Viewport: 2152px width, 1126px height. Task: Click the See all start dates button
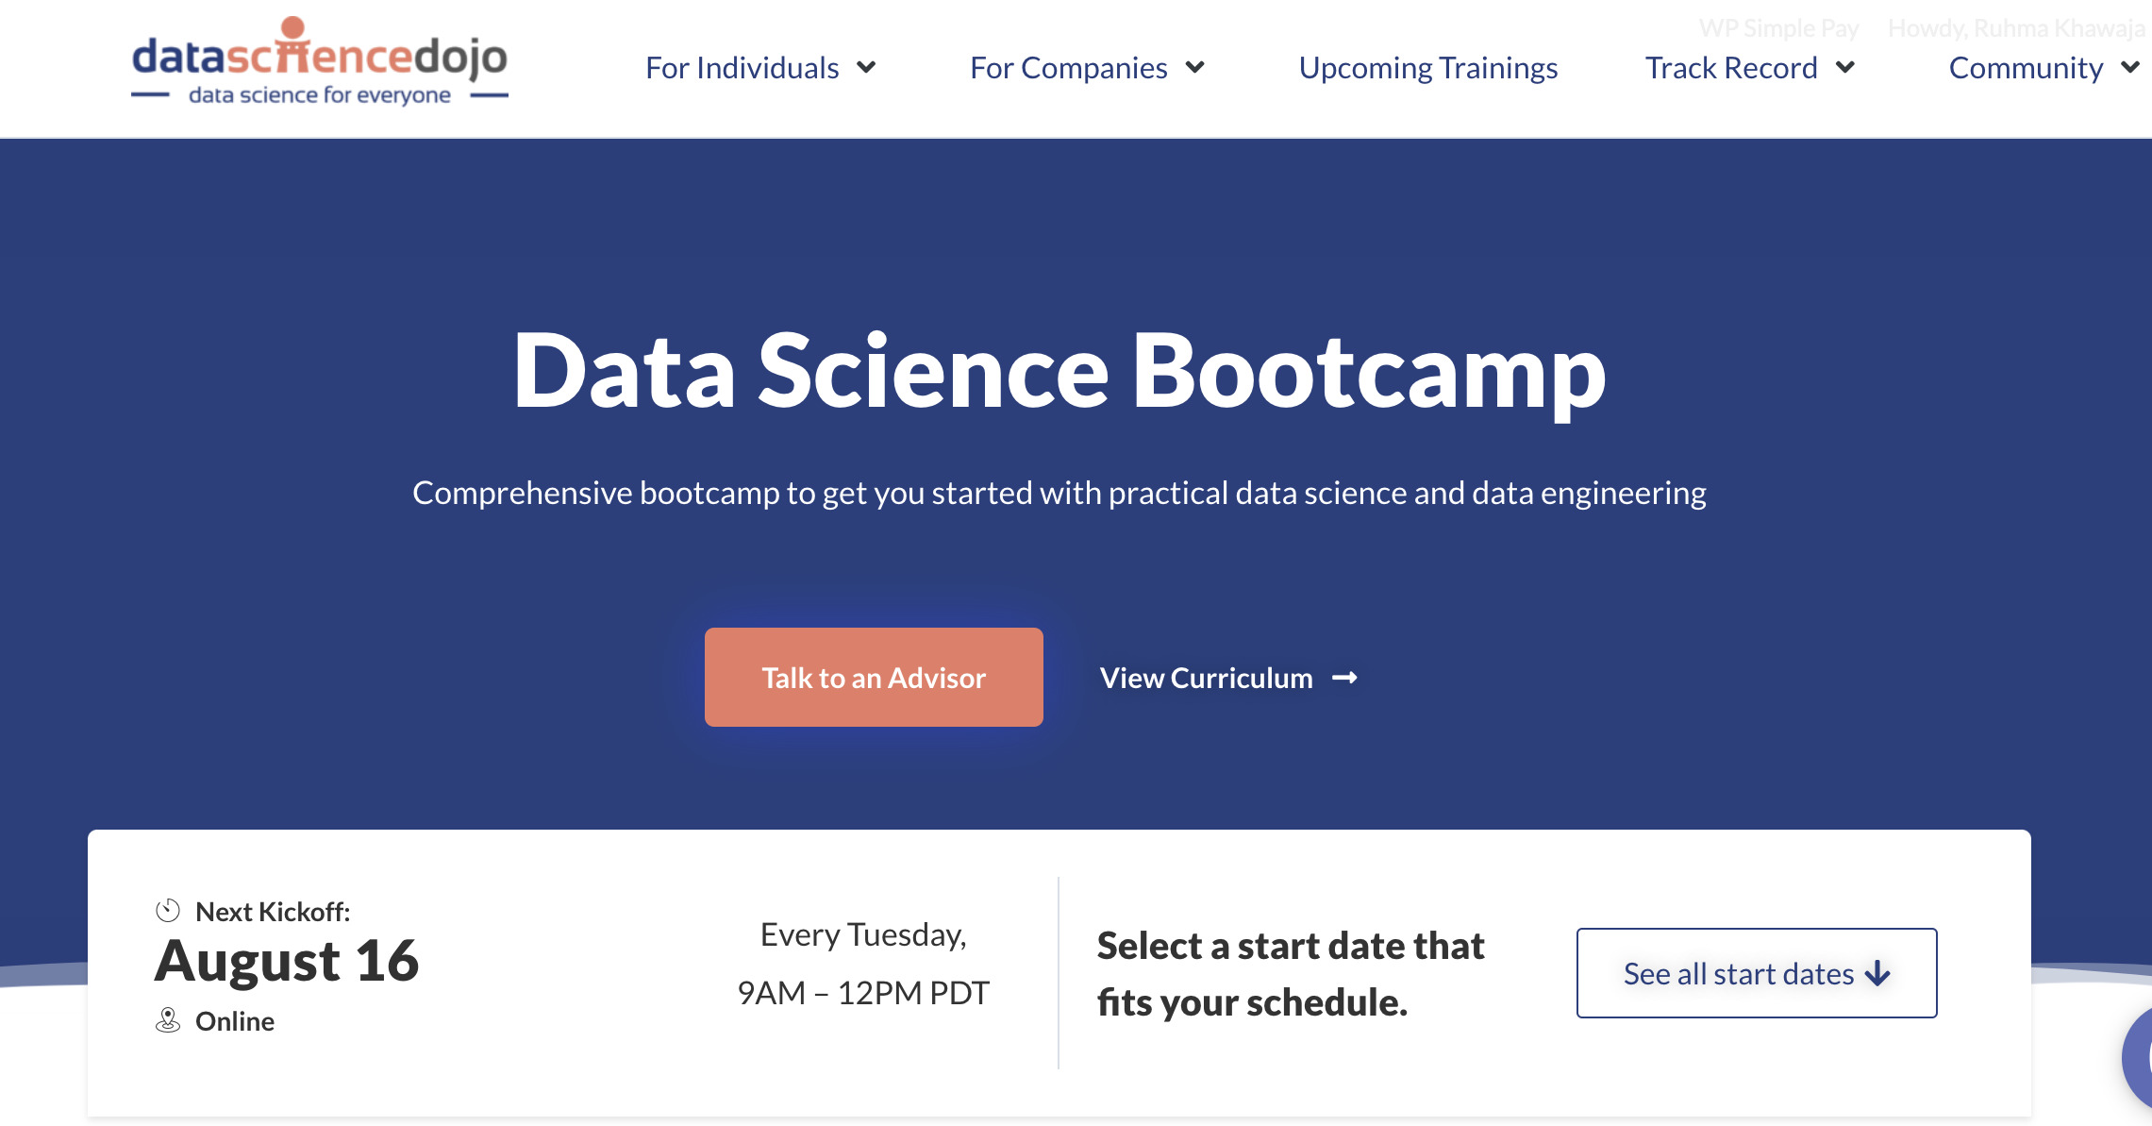point(1756,973)
